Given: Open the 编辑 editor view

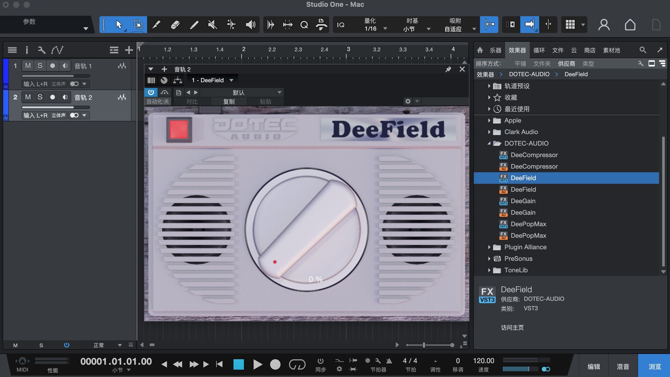Looking at the screenshot, I should pyautogui.click(x=594, y=367).
